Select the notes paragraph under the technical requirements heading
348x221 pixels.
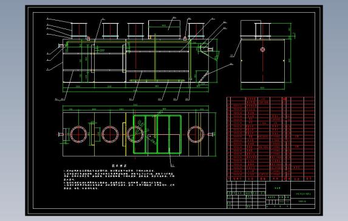[119, 180]
